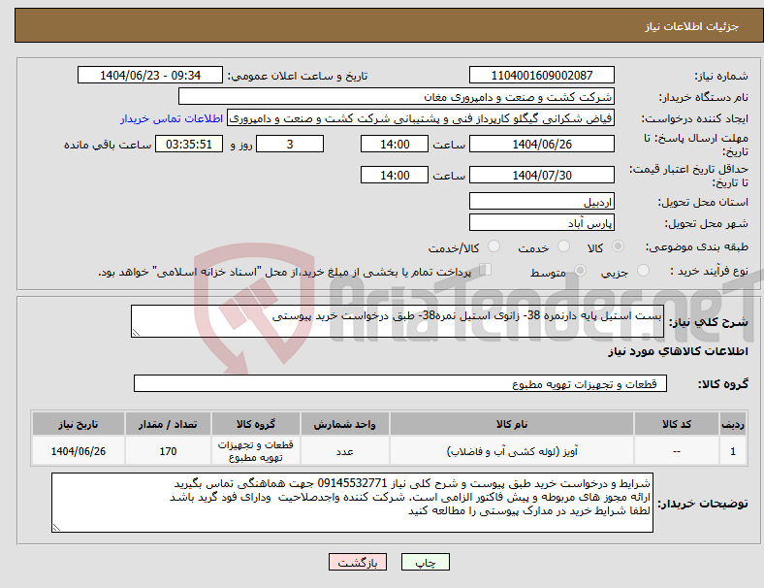Click the شرح کلی نیاز text area
The image size is (764, 588).
pos(398,321)
